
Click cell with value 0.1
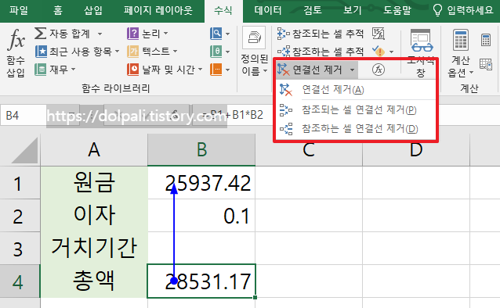pos(201,216)
